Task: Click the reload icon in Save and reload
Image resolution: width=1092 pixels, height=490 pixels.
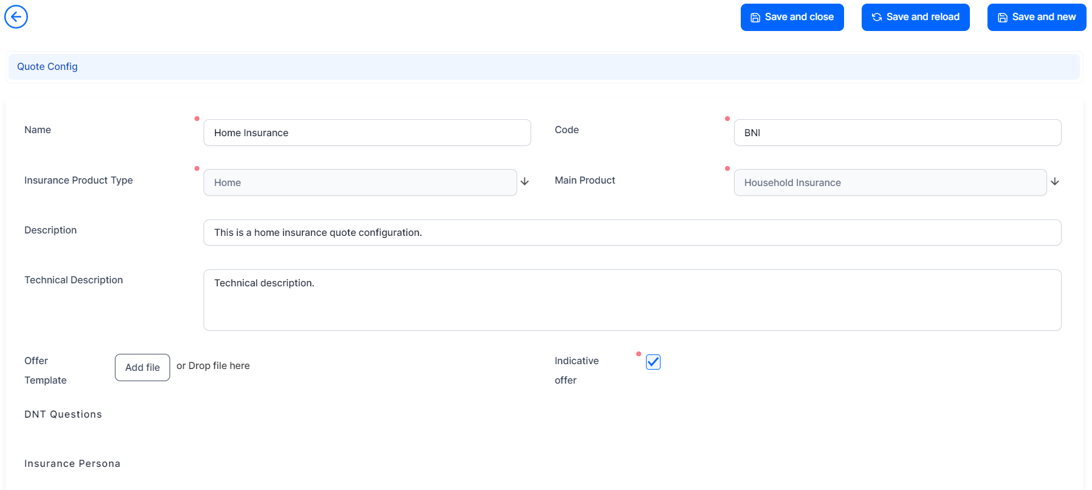Action: [877, 18]
